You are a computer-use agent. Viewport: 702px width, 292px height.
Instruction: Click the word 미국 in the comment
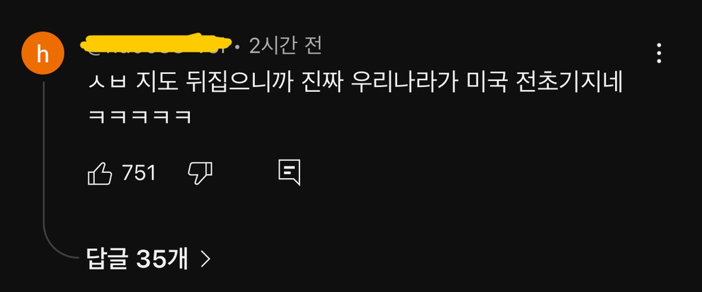[486, 84]
